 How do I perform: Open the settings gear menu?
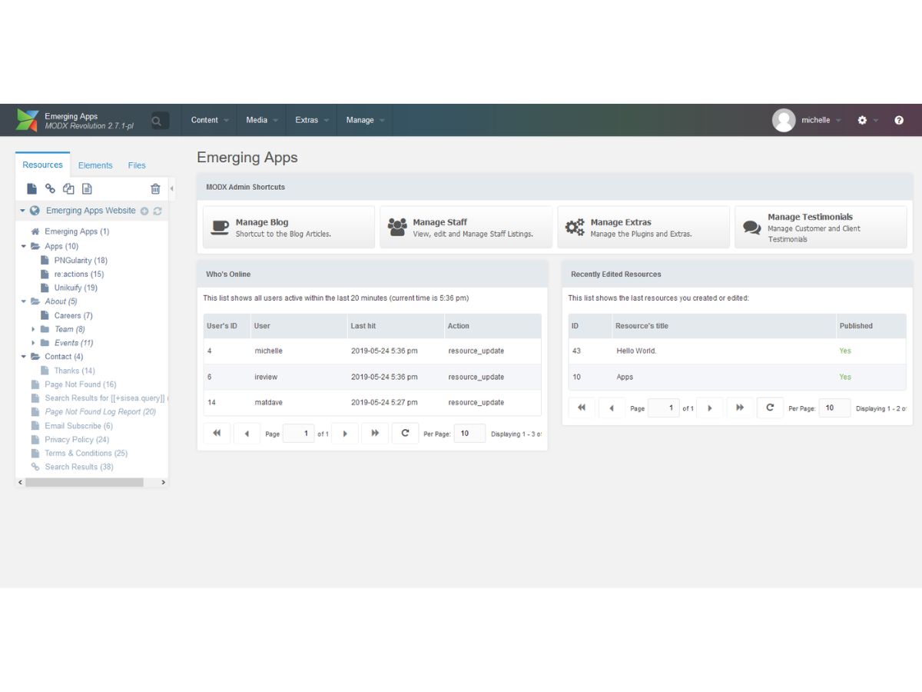pos(862,120)
